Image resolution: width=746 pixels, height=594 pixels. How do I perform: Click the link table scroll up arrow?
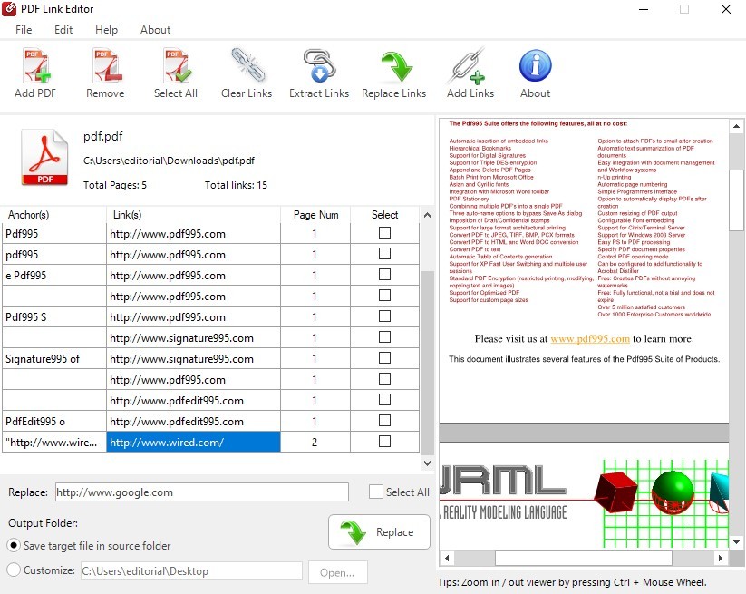point(427,215)
